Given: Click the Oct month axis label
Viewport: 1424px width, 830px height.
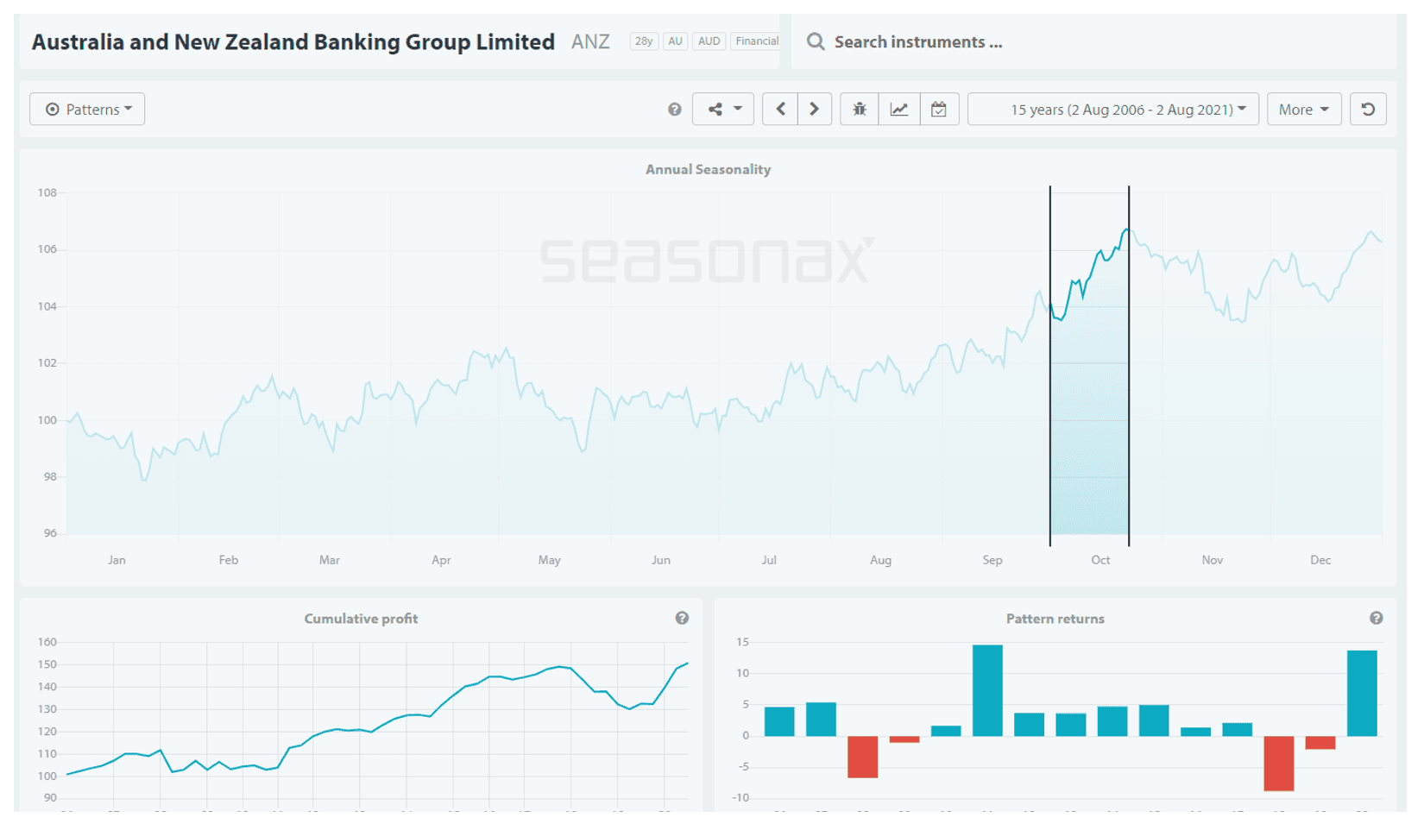Looking at the screenshot, I should [1100, 560].
